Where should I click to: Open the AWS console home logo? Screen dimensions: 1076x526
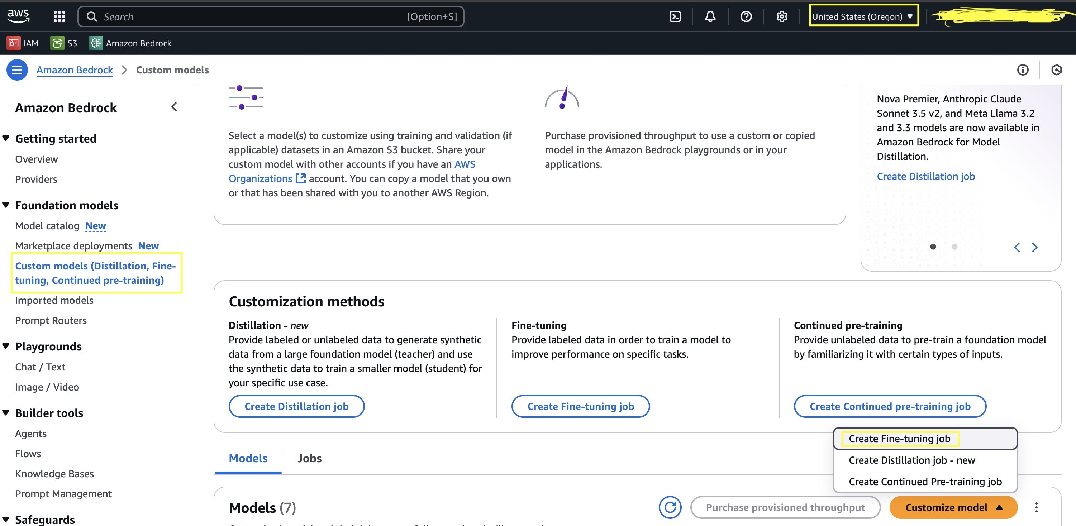coord(18,16)
